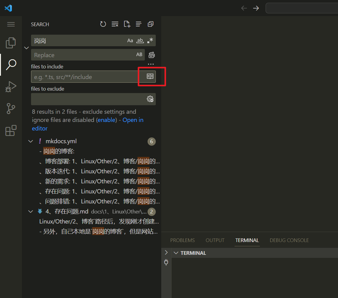Collapse all search results
338x298 pixels.
click(151, 24)
